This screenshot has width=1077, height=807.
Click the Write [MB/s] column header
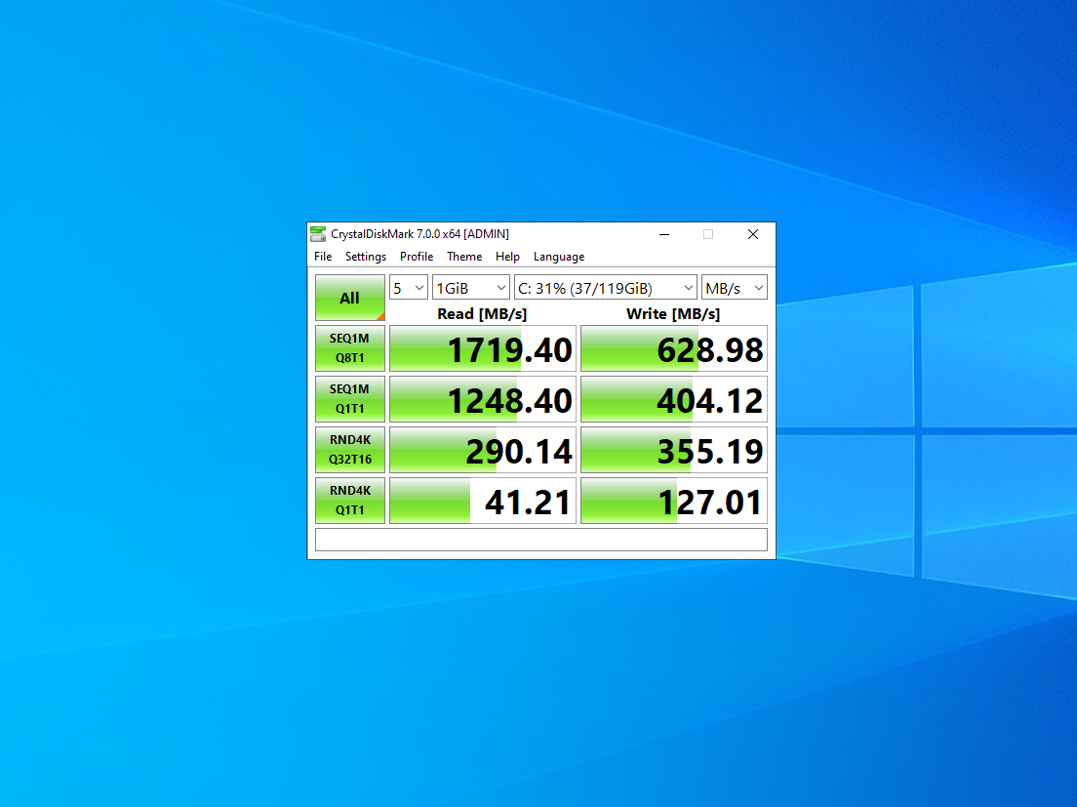click(673, 314)
